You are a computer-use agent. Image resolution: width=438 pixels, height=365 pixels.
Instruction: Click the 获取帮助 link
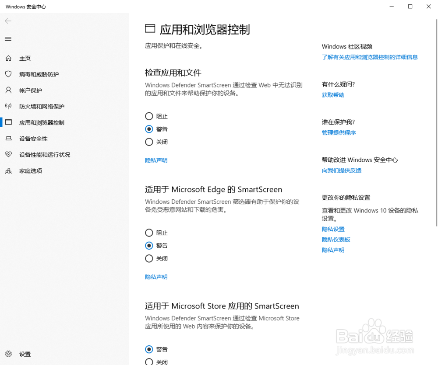333,95
